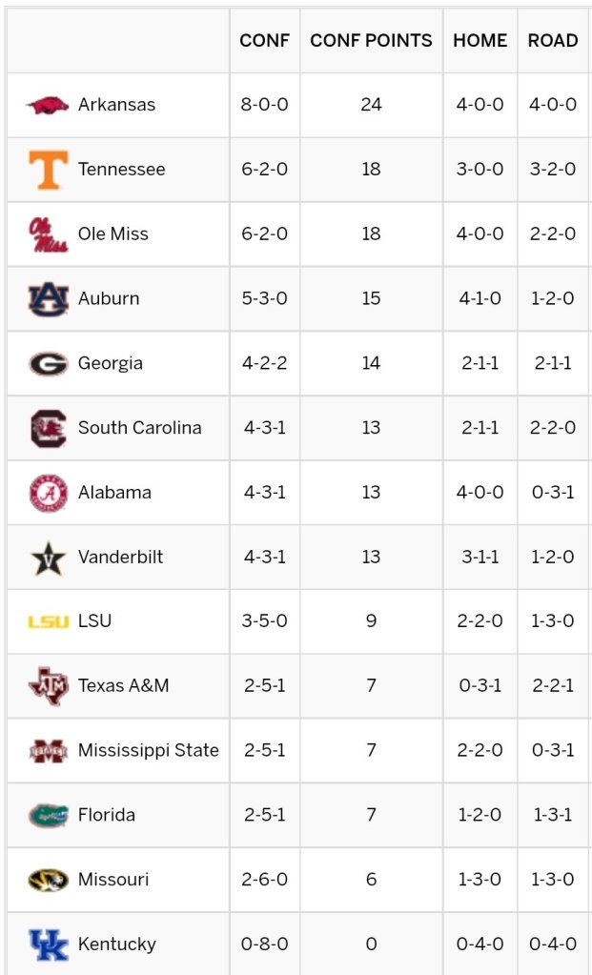This screenshot has width=592, height=975.
Task: Click the Auburn AU logo
Action: pos(48,299)
